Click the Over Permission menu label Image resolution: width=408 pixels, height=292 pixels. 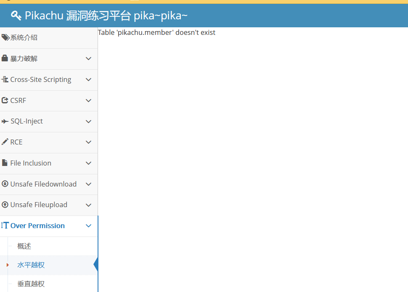pos(37,226)
